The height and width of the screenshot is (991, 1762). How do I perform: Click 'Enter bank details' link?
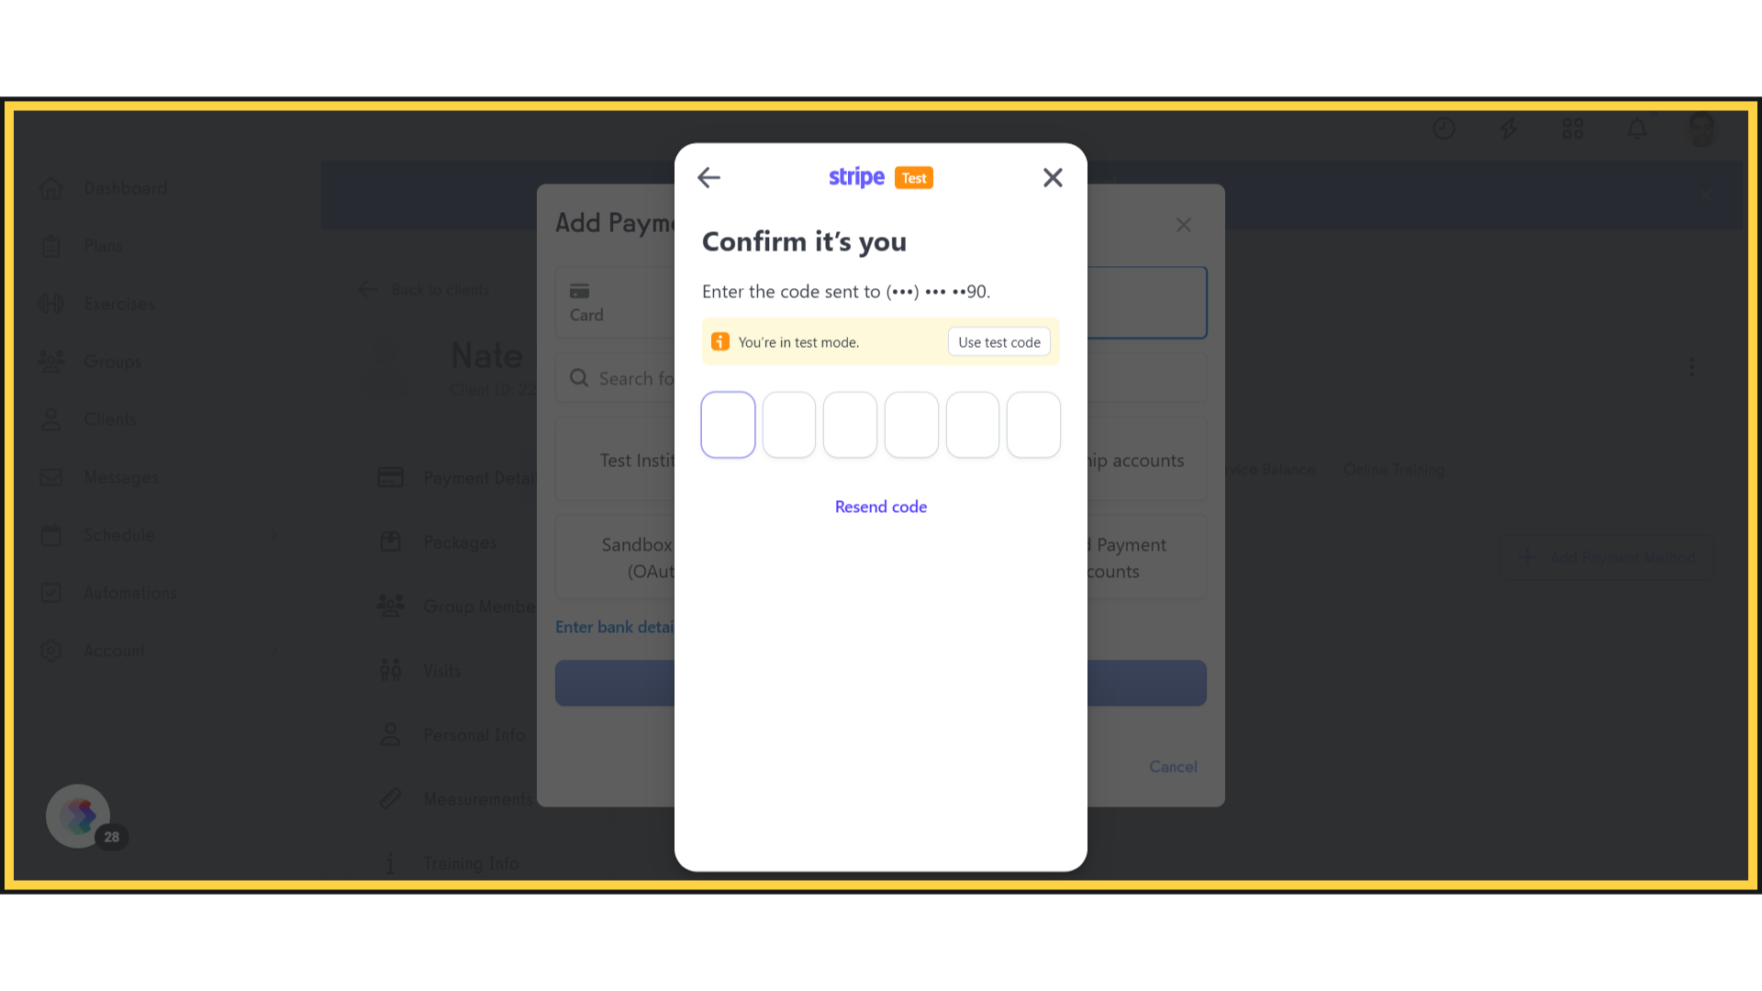616,626
